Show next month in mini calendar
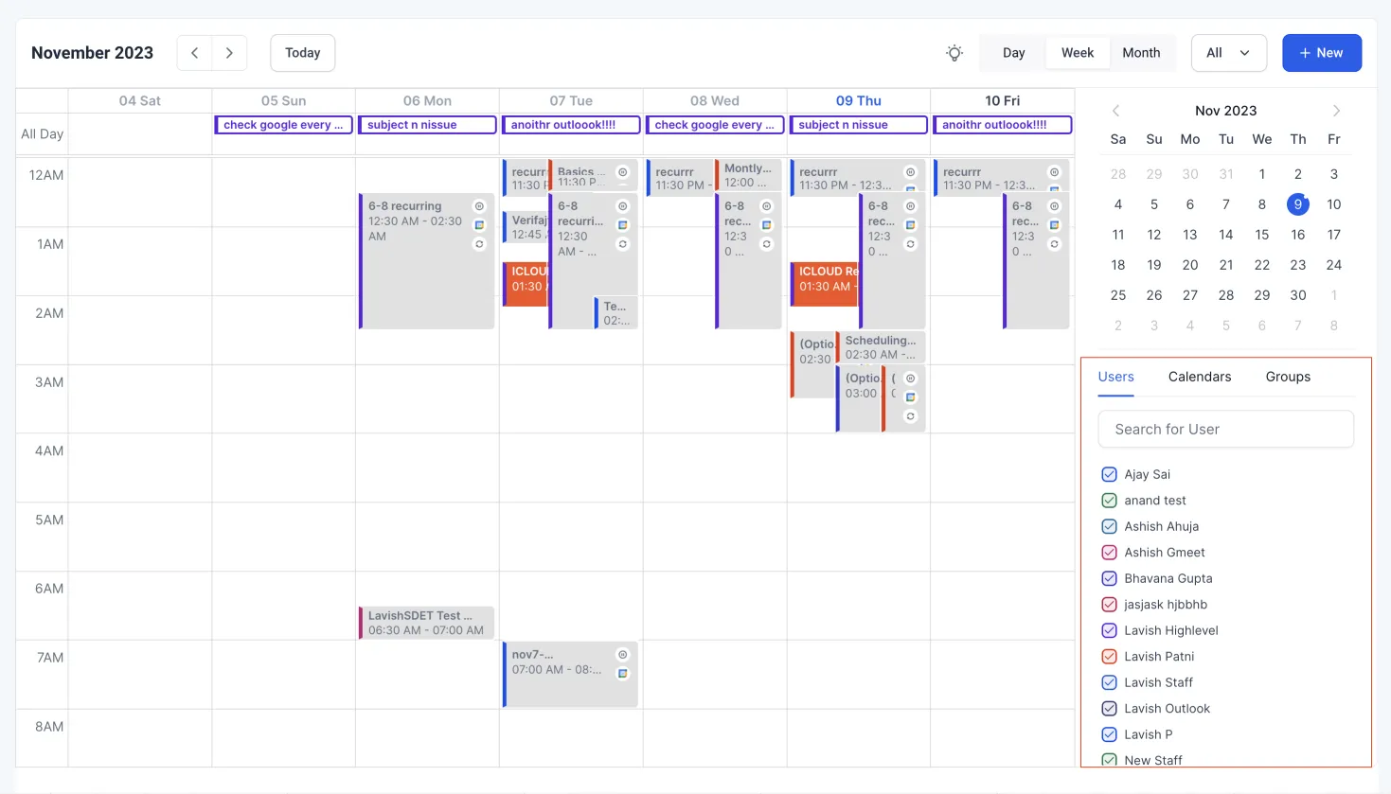The width and height of the screenshot is (1391, 794). click(x=1336, y=111)
